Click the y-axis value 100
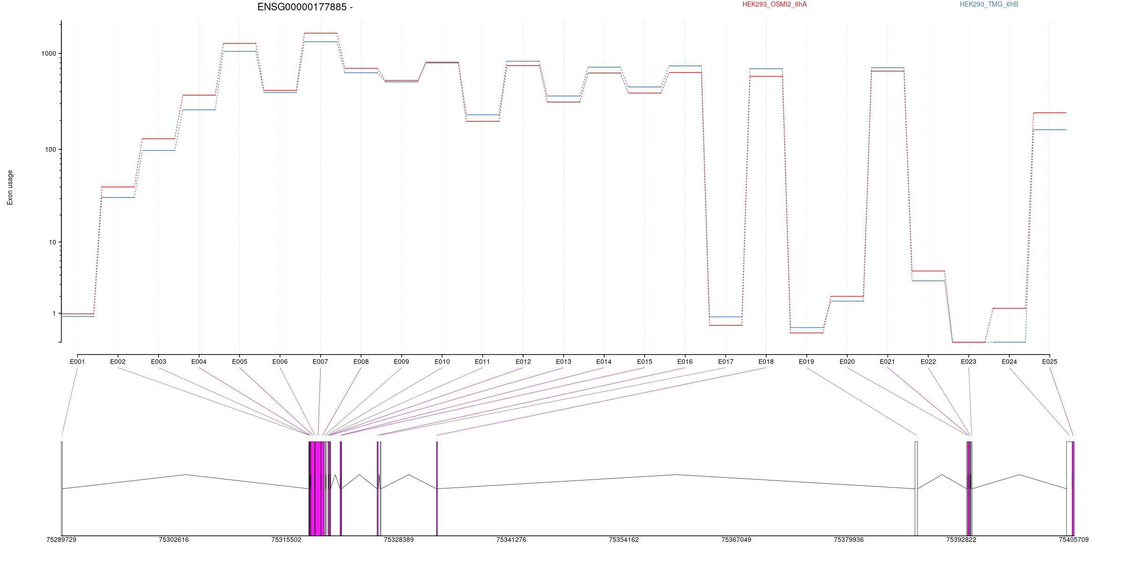1125x562 pixels. 51,149
